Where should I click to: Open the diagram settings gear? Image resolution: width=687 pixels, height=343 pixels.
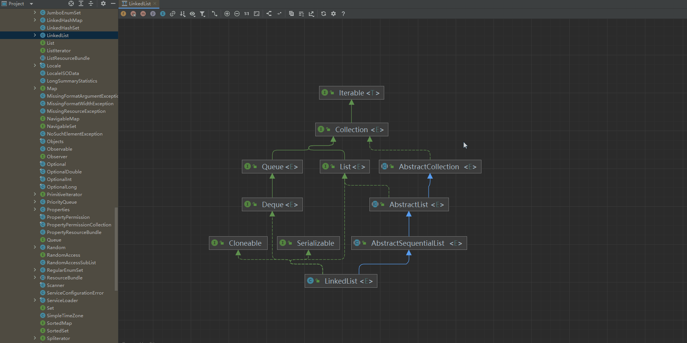point(333,14)
